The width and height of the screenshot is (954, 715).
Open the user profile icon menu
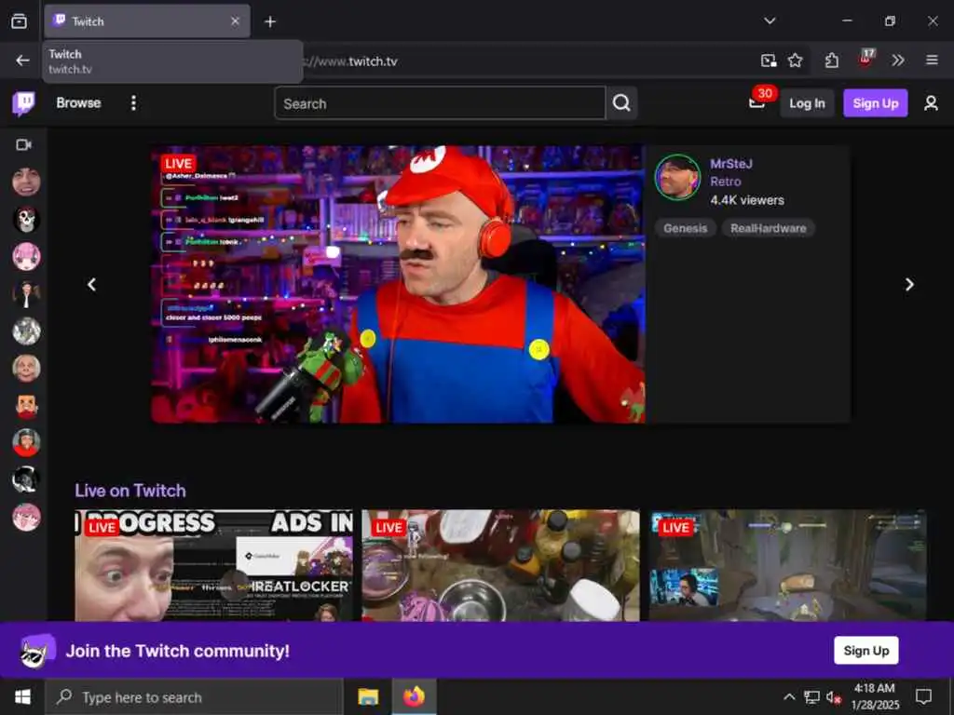tap(931, 102)
